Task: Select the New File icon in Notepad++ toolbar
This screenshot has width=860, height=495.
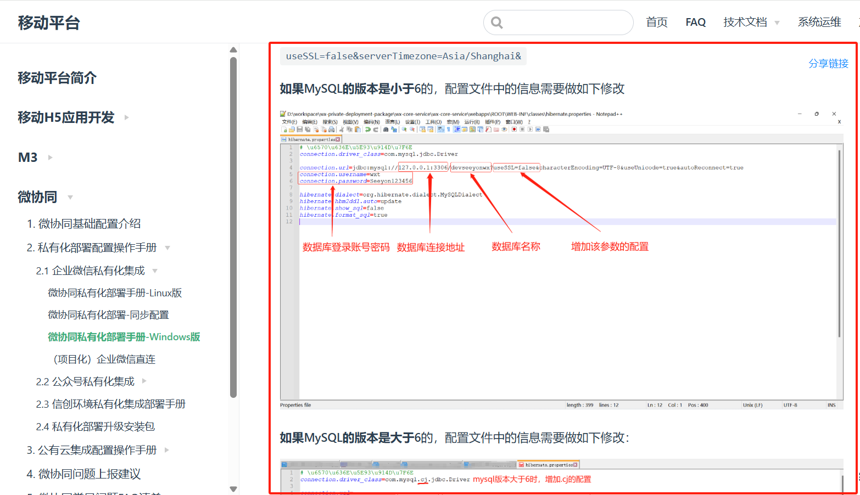Action: (x=284, y=130)
